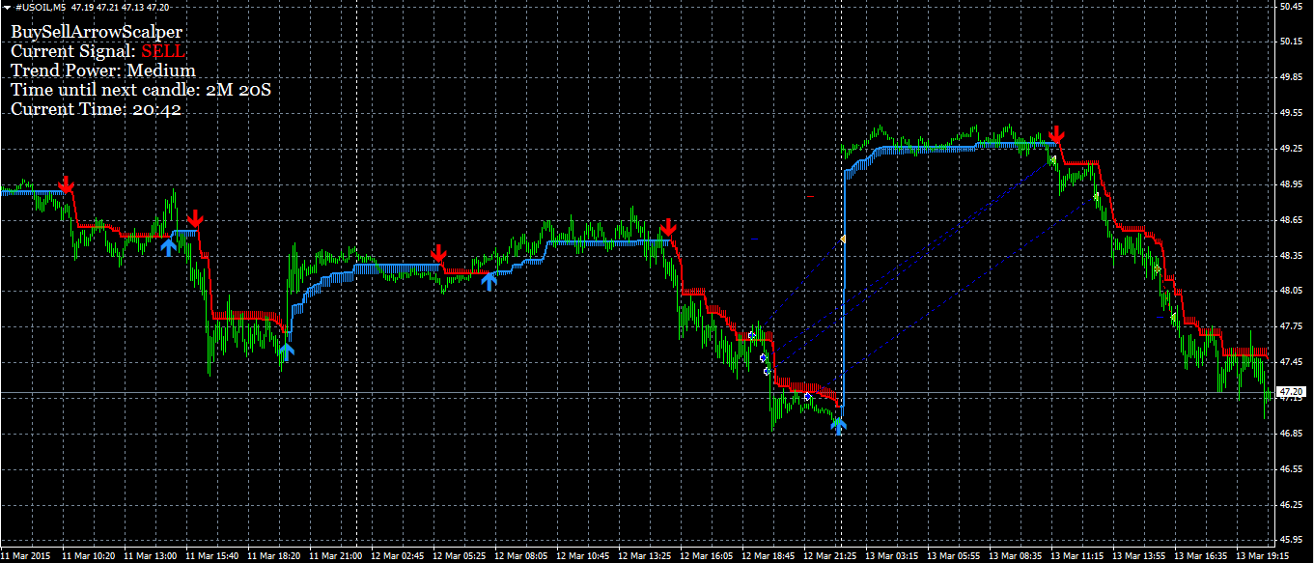
Task: Click the 49.85 price scale label
Action: (1291, 77)
